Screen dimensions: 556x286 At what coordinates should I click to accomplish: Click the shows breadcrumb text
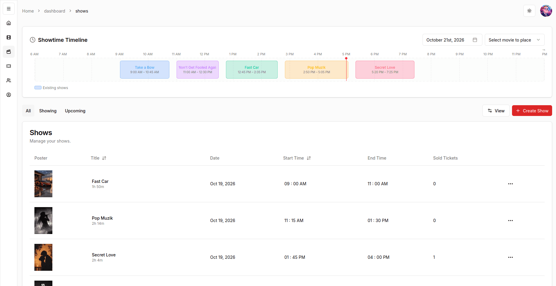[82, 11]
